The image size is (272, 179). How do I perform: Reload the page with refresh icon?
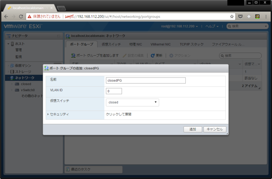tap(21, 16)
